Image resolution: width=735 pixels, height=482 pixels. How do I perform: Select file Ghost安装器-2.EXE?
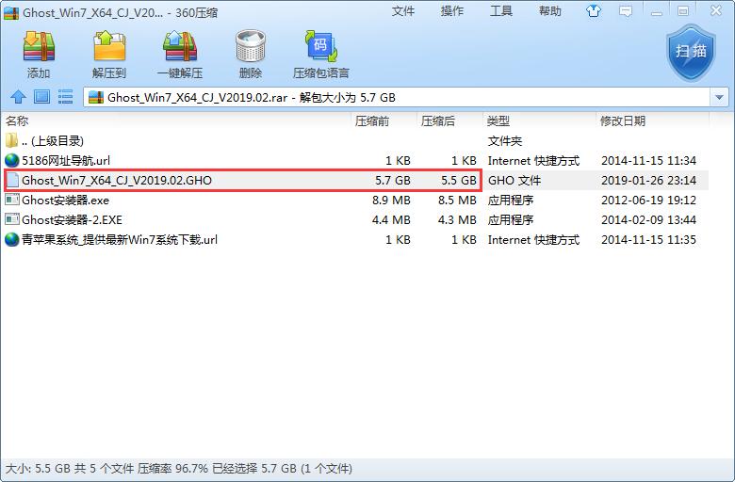tap(72, 219)
